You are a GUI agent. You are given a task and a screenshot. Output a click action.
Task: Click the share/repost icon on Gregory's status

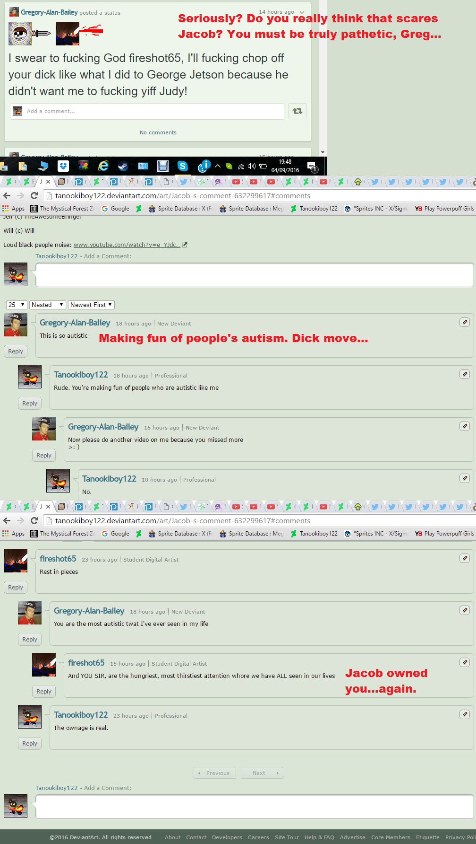(297, 111)
